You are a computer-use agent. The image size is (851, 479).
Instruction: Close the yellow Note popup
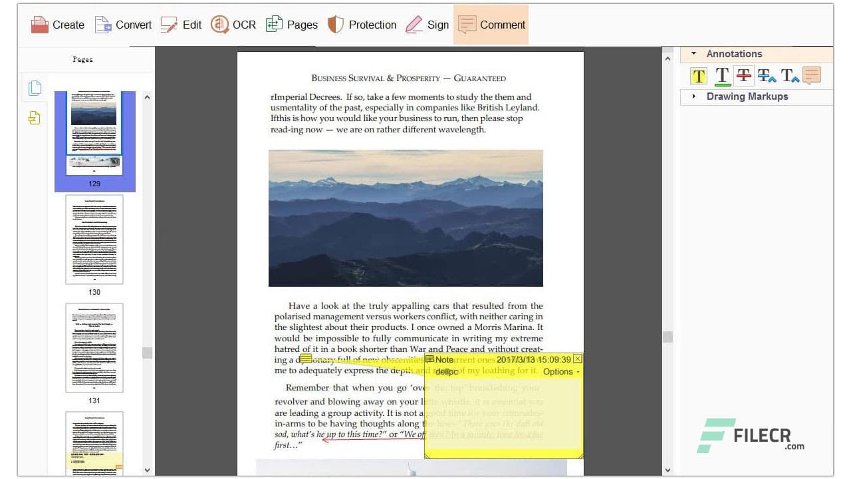[x=577, y=359]
